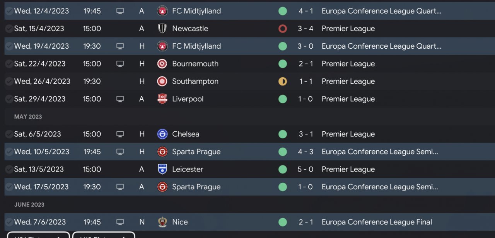This screenshot has height=238, width=495.
Task: Click the Newcastle club badge
Action: coord(162,29)
